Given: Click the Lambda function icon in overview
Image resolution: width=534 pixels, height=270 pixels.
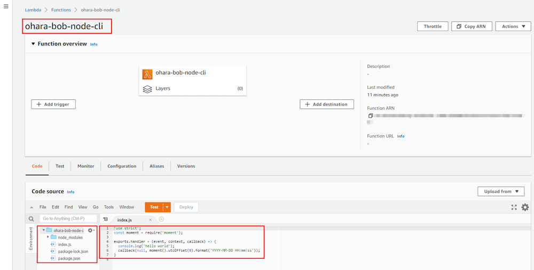Looking at the screenshot, I should coord(147,73).
